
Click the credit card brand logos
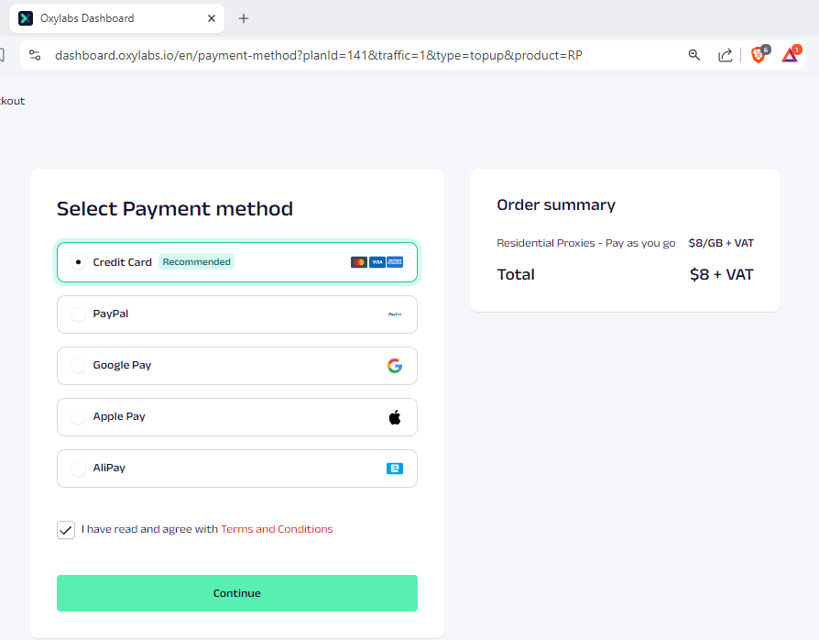tap(377, 262)
